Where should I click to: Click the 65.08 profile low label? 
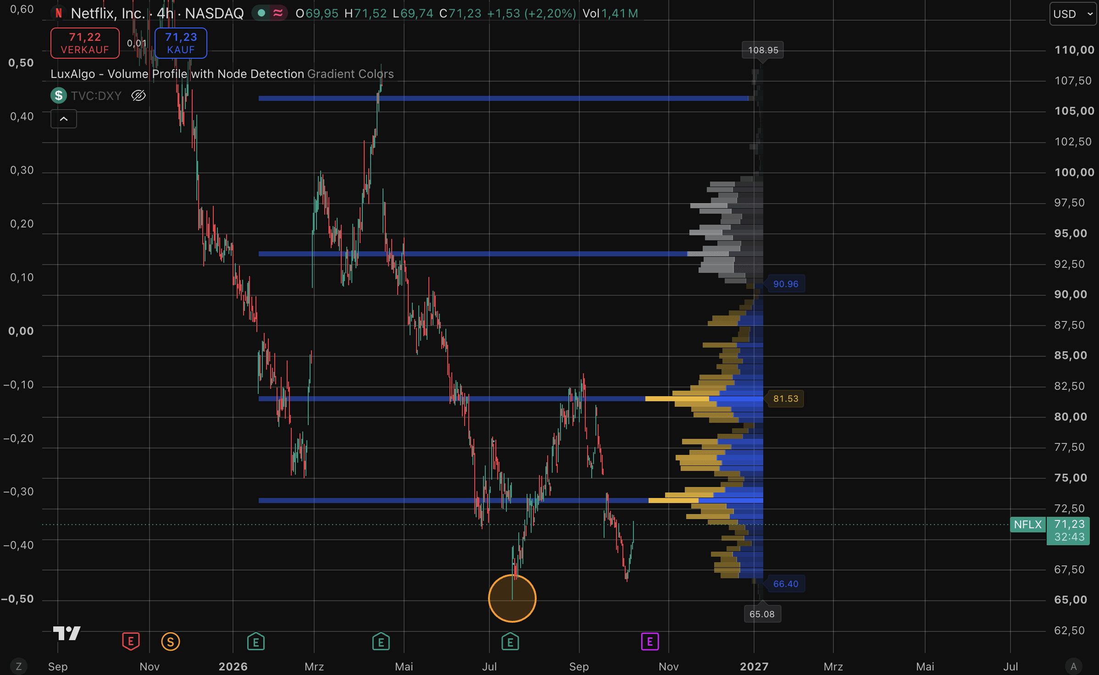click(x=762, y=614)
